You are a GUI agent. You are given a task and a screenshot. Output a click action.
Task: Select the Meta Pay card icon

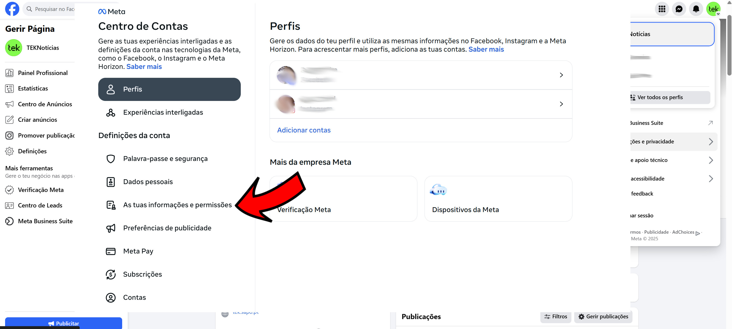click(x=110, y=251)
